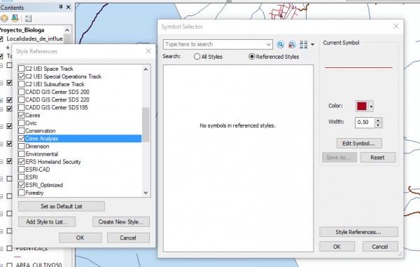Select List By Source icon in Contents
The width and height of the screenshot is (420, 267).
click(15, 18)
